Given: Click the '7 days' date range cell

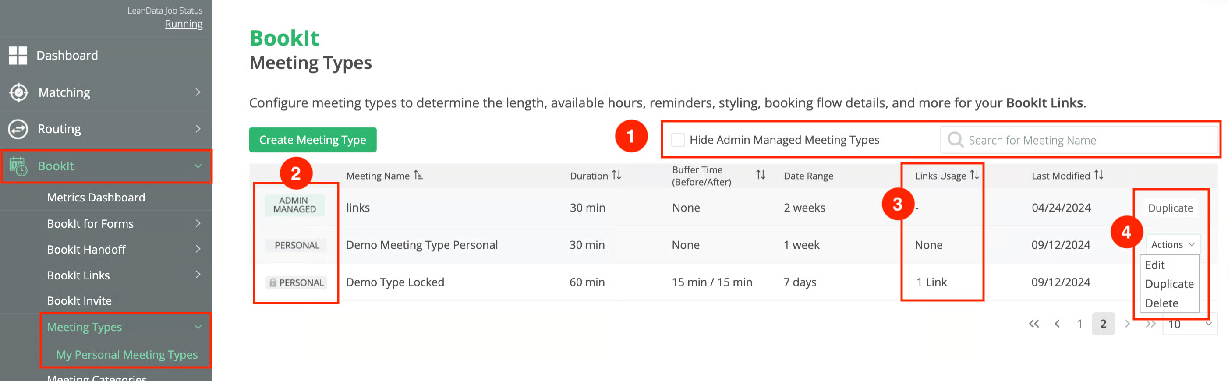Looking at the screenshot, I should pos(800,282).
